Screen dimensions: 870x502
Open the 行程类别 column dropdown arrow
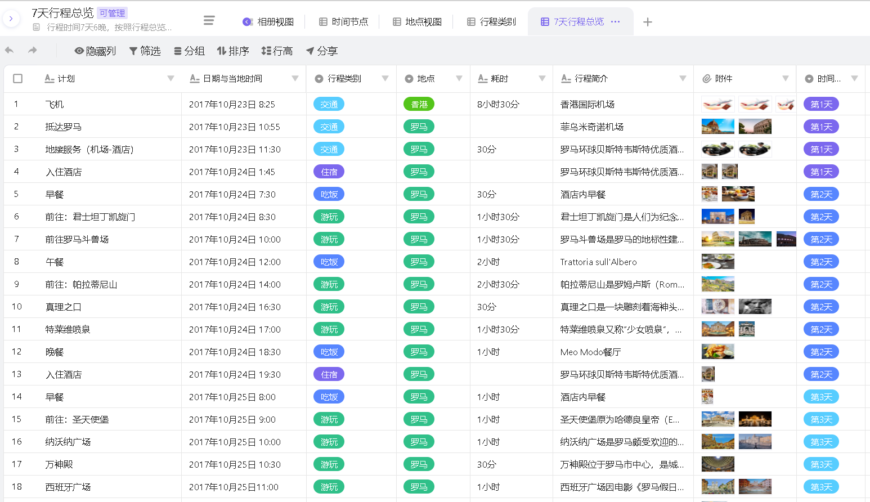point(385,79)
